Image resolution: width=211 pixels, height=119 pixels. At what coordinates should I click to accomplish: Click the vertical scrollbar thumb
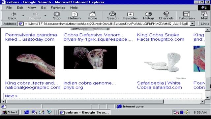207,84
